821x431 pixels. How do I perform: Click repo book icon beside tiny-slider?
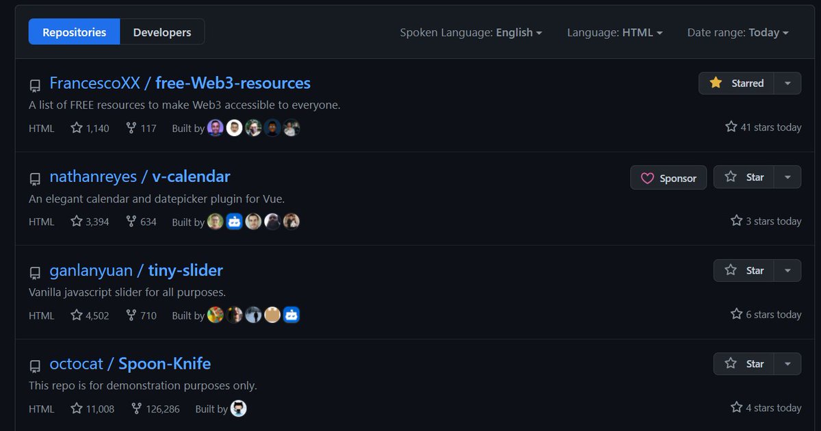[x=35, y=273]
